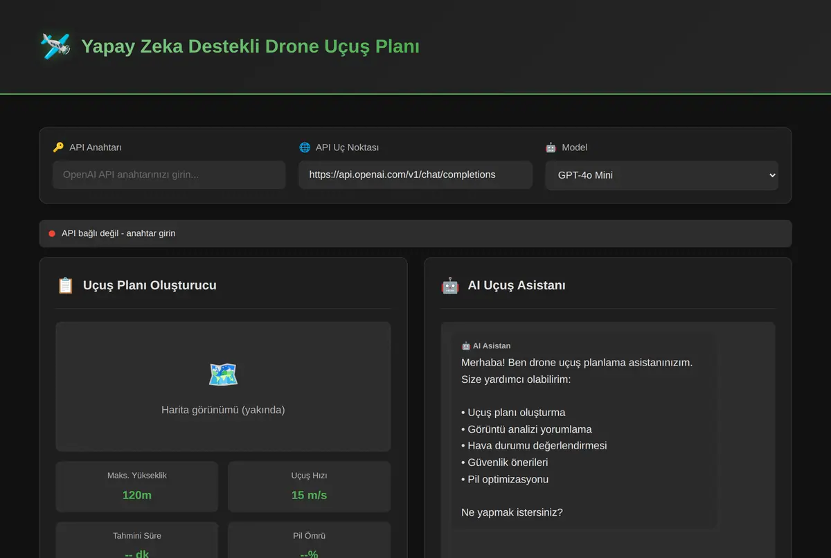Click the map icon in Harita görünümü area

pos(223,375)
